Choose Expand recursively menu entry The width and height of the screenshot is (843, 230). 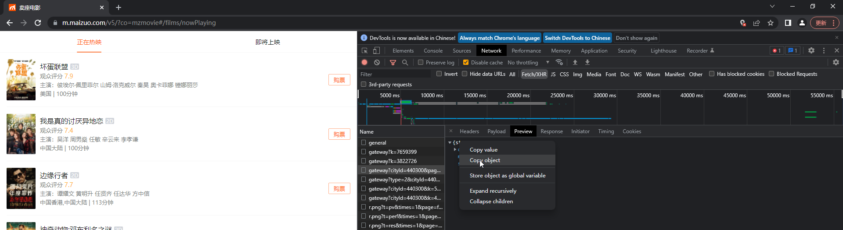pos(507,191)
